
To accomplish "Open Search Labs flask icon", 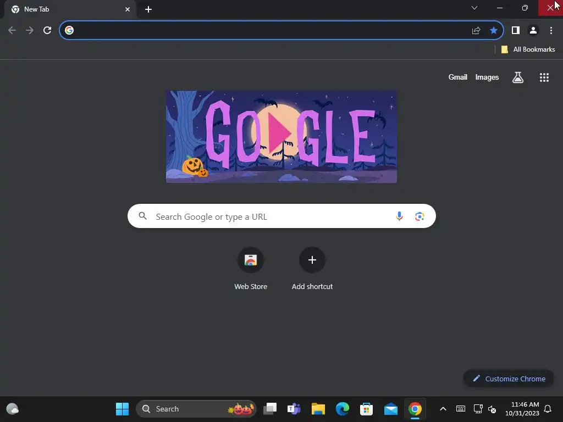I will pos(518,77).
